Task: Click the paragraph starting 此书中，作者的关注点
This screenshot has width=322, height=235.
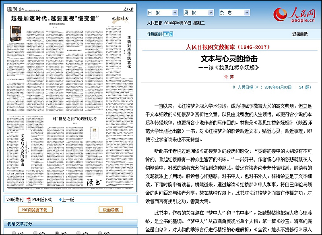Action: [229, 221]
